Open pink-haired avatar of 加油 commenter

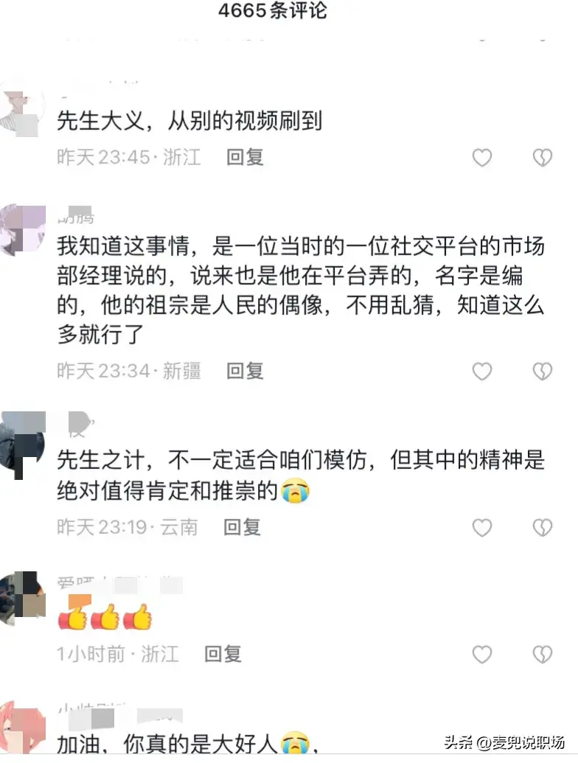(x=22, y=728)
